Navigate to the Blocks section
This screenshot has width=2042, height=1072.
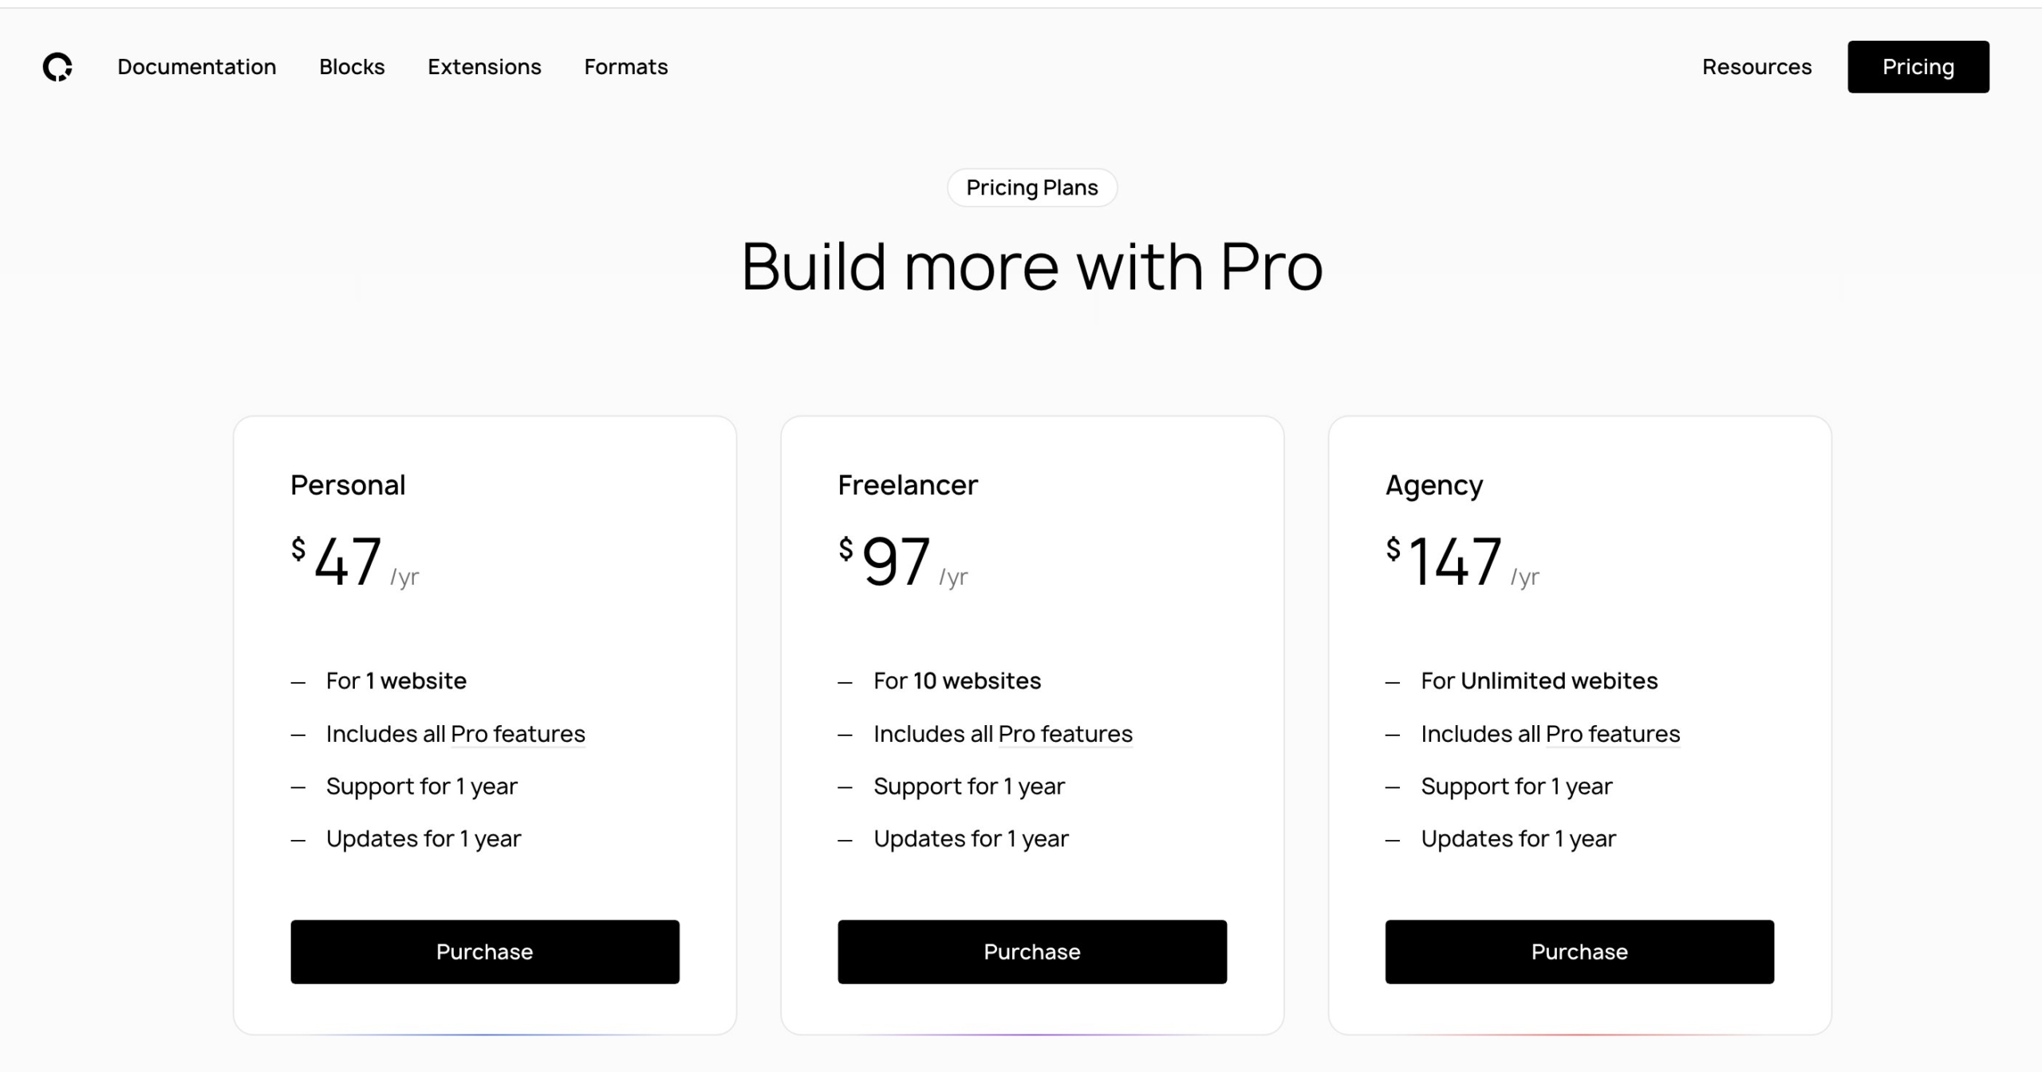tap(351, 67)
